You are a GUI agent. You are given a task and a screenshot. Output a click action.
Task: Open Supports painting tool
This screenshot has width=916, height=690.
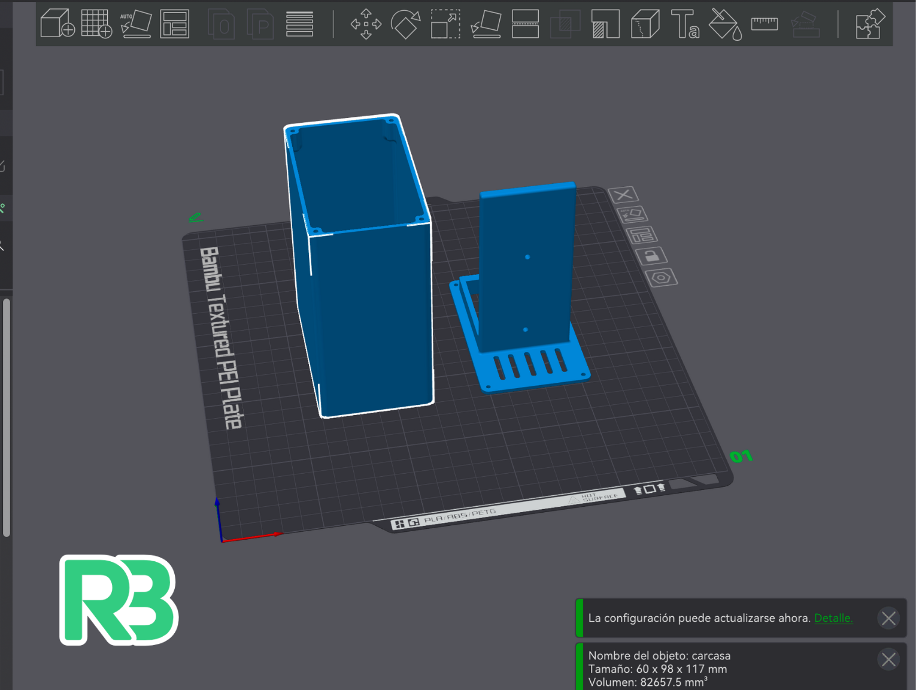[x=605, y=24]
